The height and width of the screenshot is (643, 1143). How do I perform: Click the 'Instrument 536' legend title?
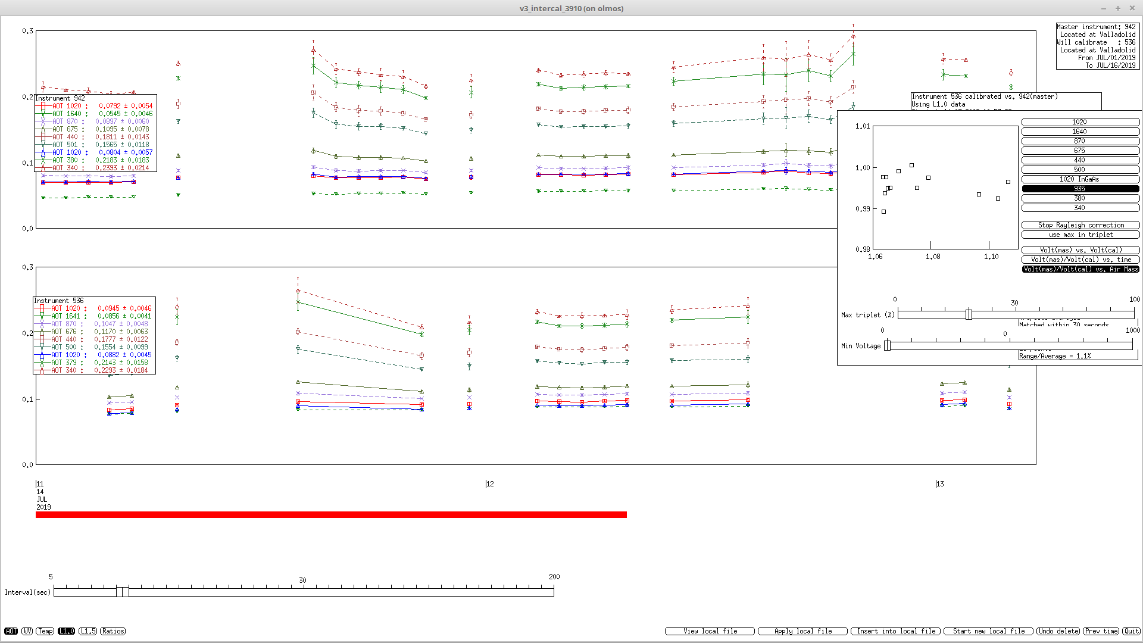[x=59, y=301]
